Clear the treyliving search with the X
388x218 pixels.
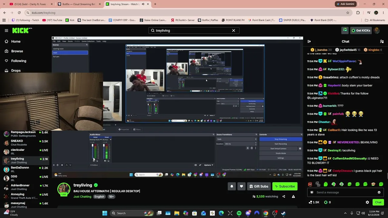(x=233, y=31)
